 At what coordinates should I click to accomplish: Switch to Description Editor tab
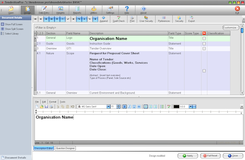point(44,148)
